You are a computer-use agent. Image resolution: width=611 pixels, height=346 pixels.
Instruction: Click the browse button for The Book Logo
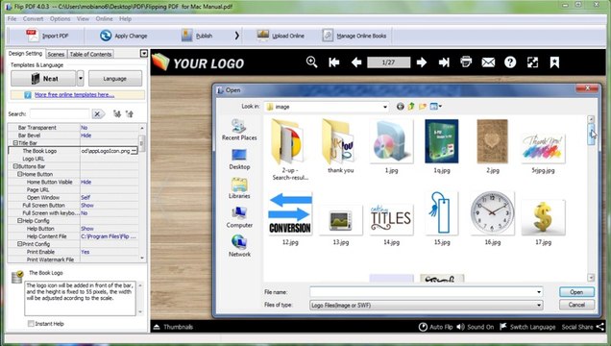[134, 151]
